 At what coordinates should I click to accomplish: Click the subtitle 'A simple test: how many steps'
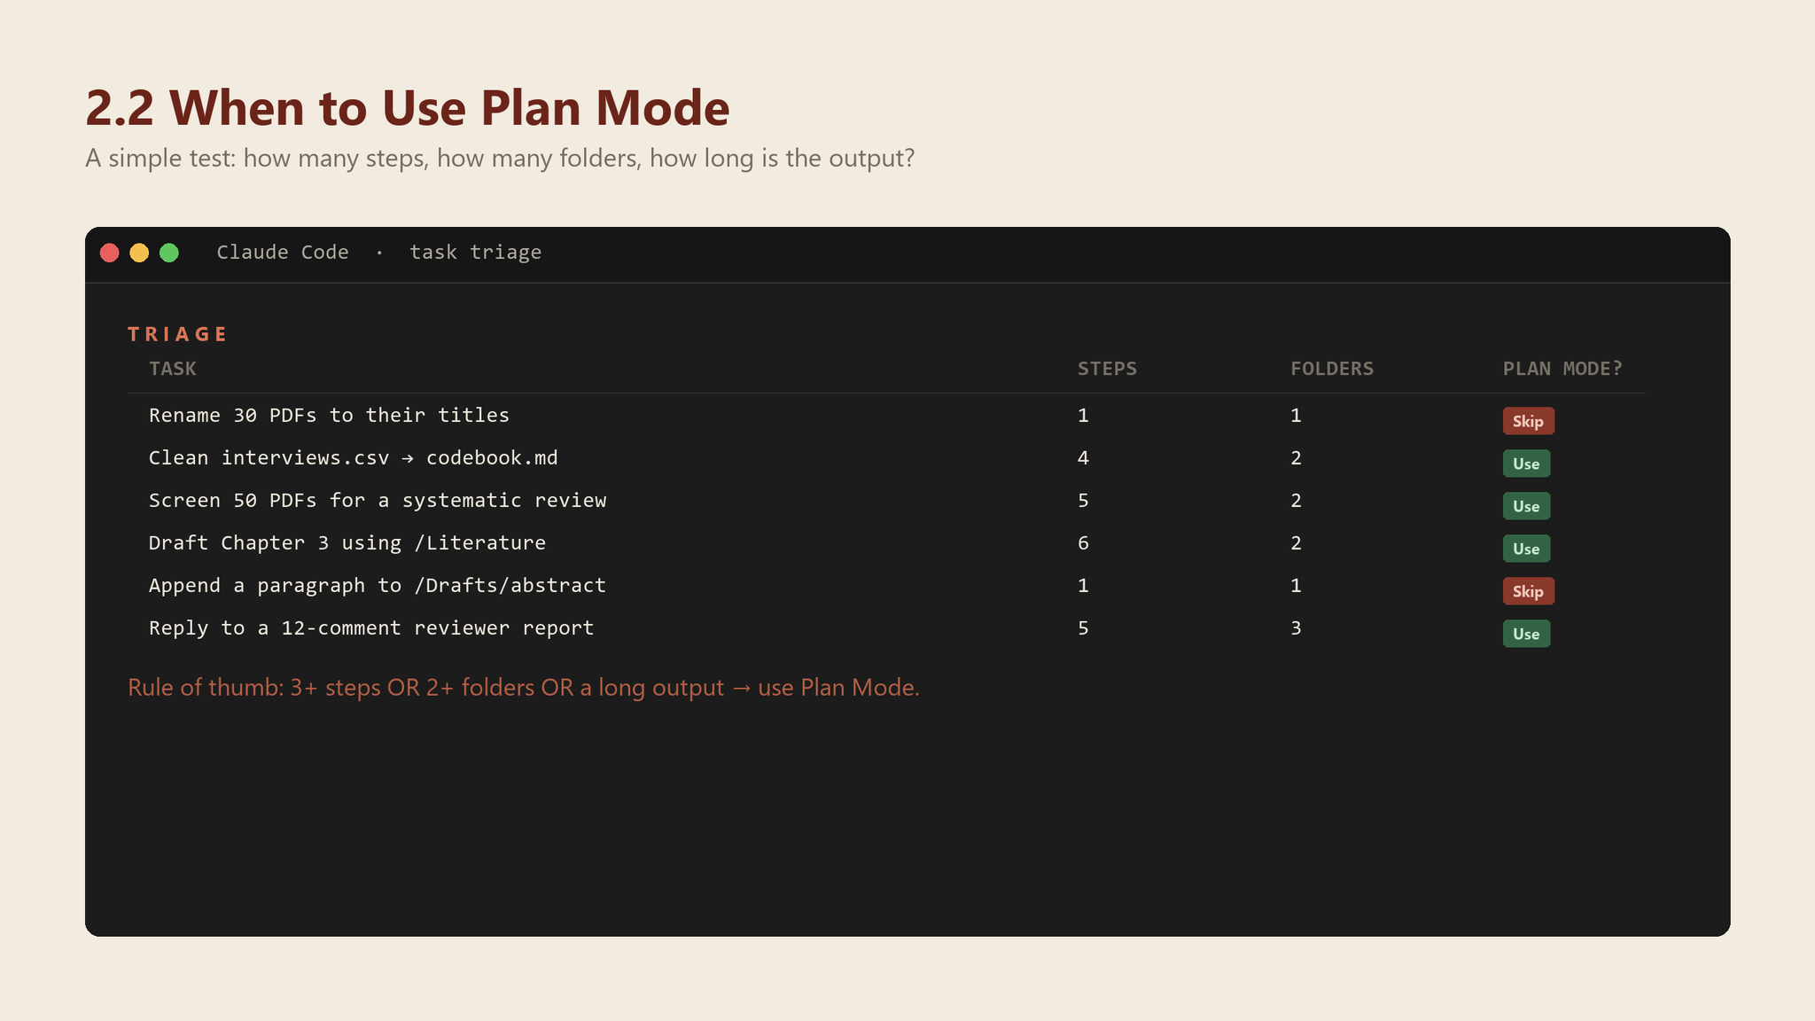500,159
